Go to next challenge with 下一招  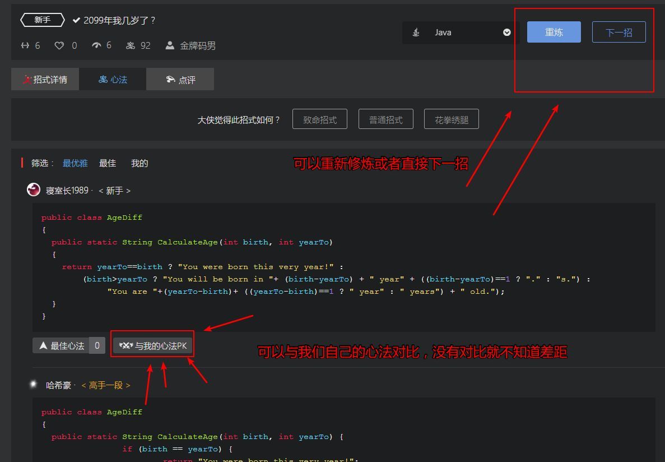coord(619,33)
